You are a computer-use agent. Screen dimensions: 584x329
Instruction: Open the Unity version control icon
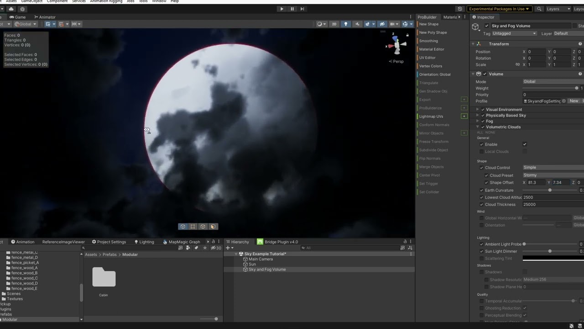click(x=22, y=9)
